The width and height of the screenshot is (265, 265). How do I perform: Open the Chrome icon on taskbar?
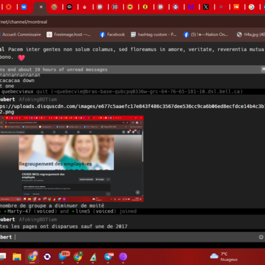32,256
